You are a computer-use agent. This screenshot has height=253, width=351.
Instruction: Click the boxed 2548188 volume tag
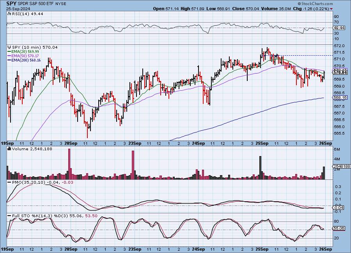341,167
